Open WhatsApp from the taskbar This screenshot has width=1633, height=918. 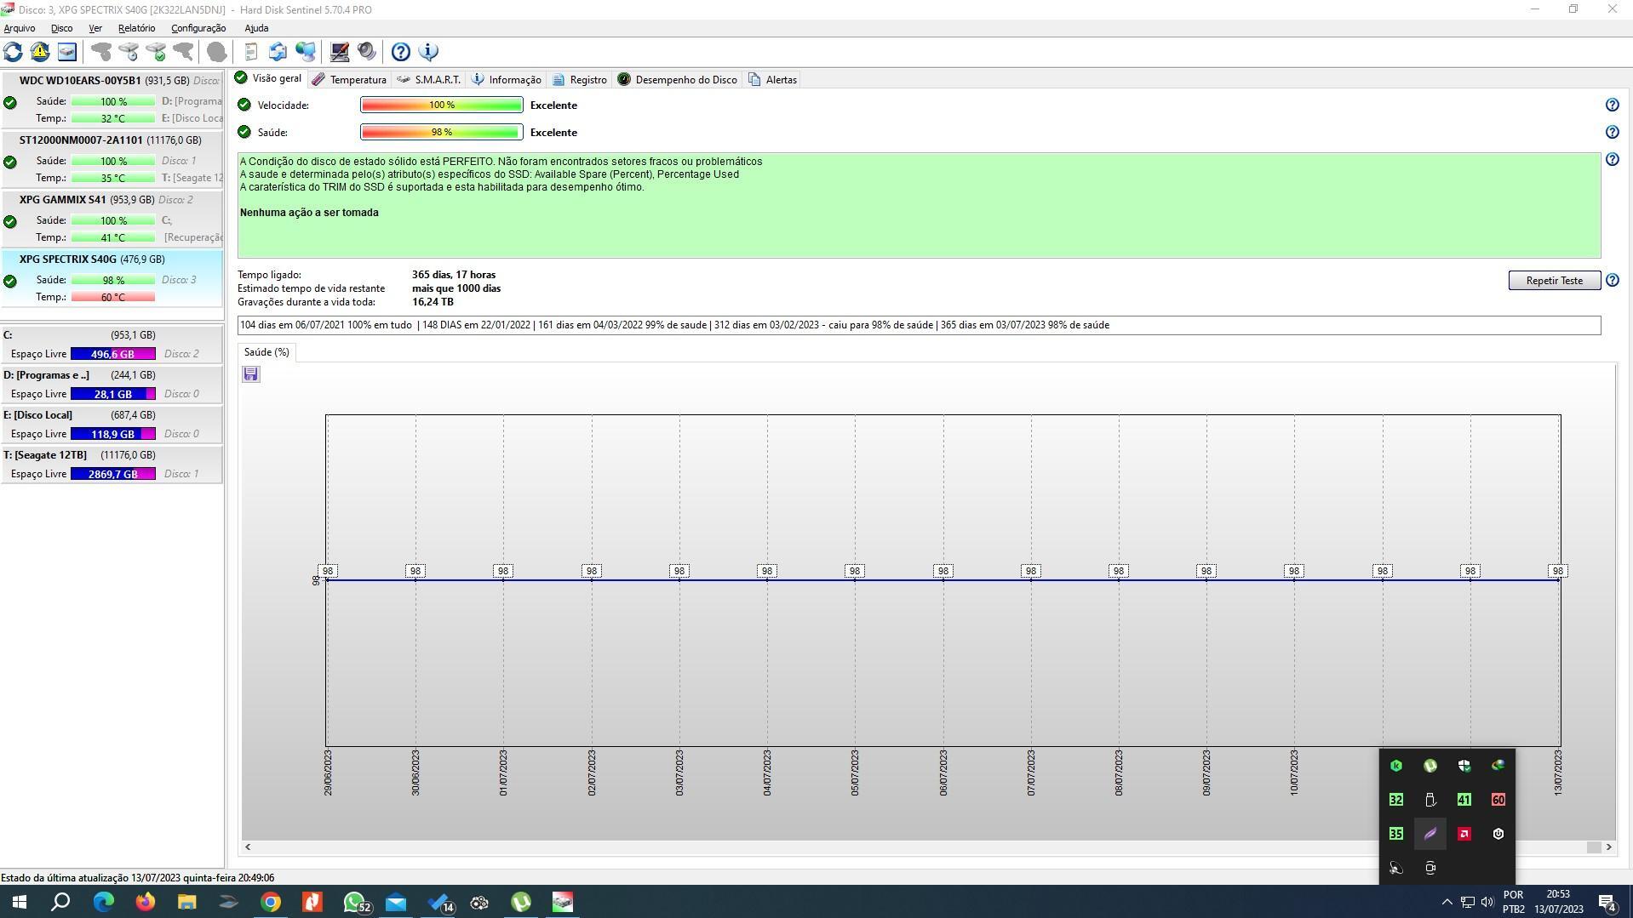(x=356, y=902)
